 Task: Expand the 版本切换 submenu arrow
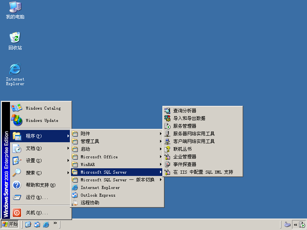pos(160,180)
